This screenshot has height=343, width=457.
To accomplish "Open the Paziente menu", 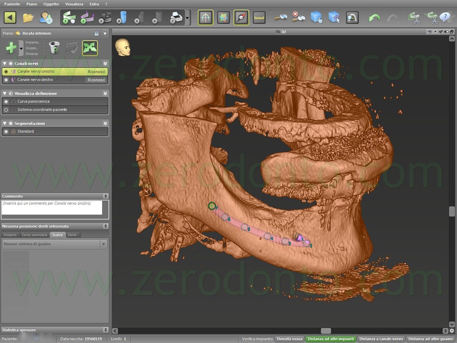I will (x=12, y=4).
